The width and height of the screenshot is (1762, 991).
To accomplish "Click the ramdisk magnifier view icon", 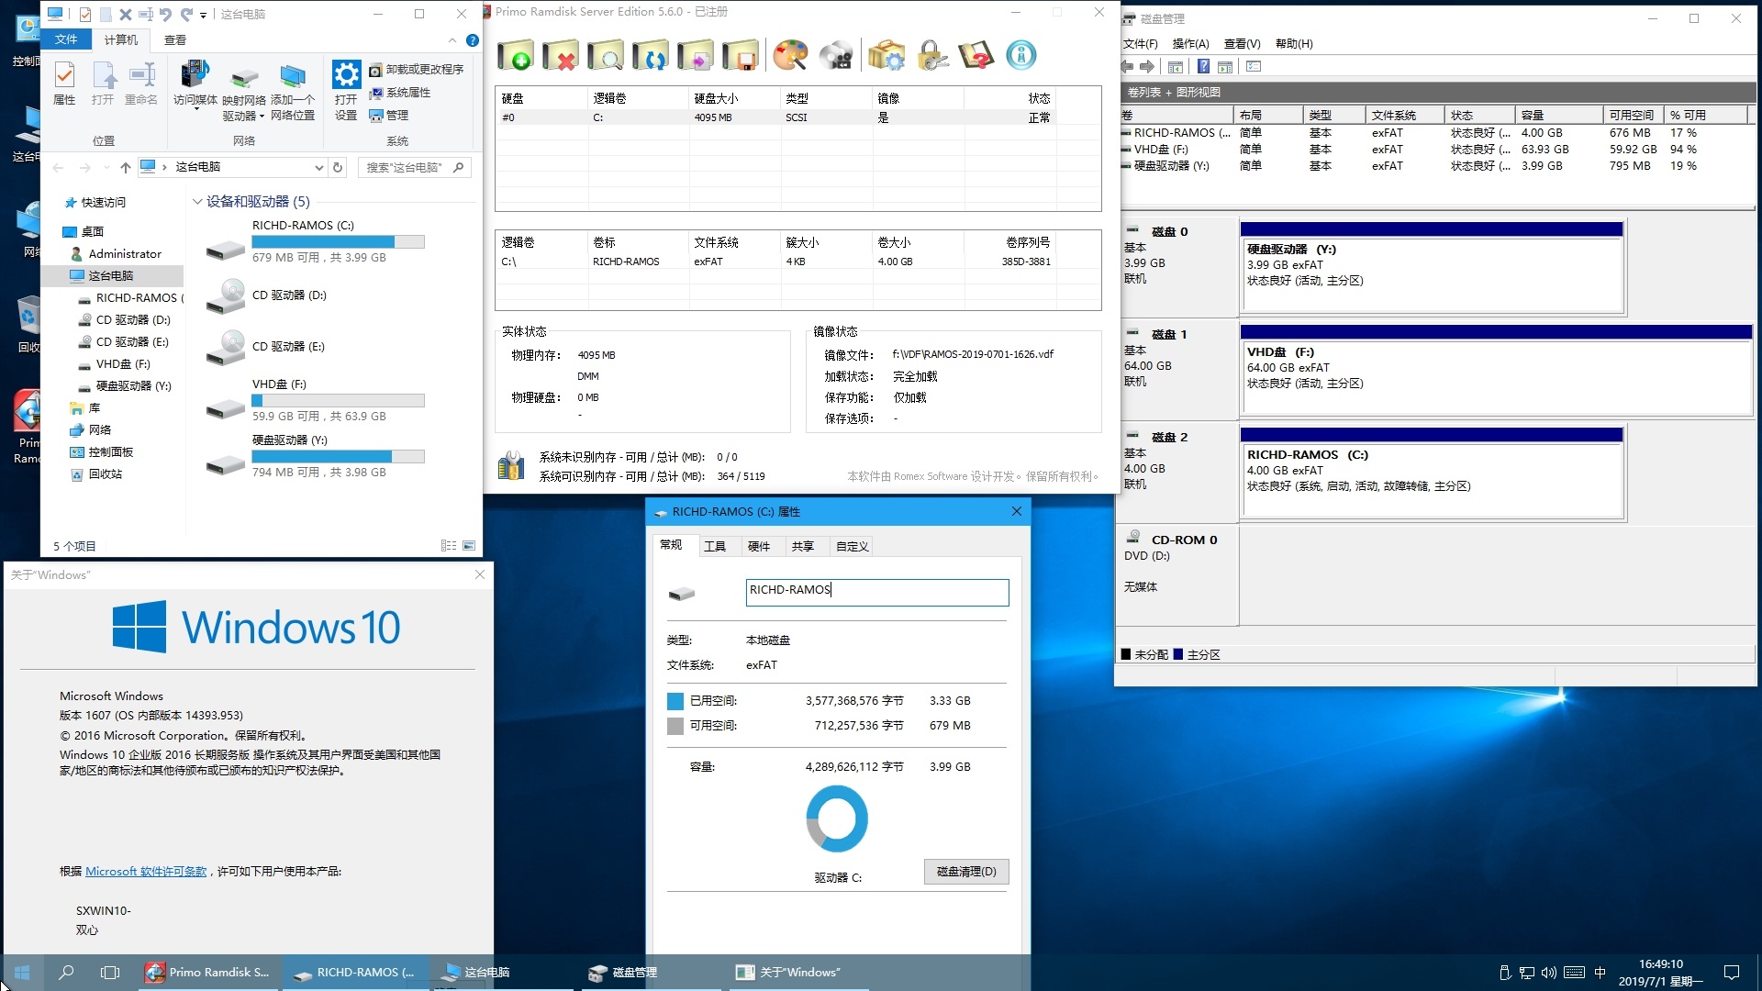I will pyautogui.click(x=606, y=55).
